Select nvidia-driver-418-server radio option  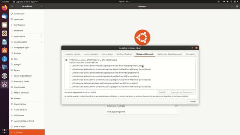click(70, 80)
